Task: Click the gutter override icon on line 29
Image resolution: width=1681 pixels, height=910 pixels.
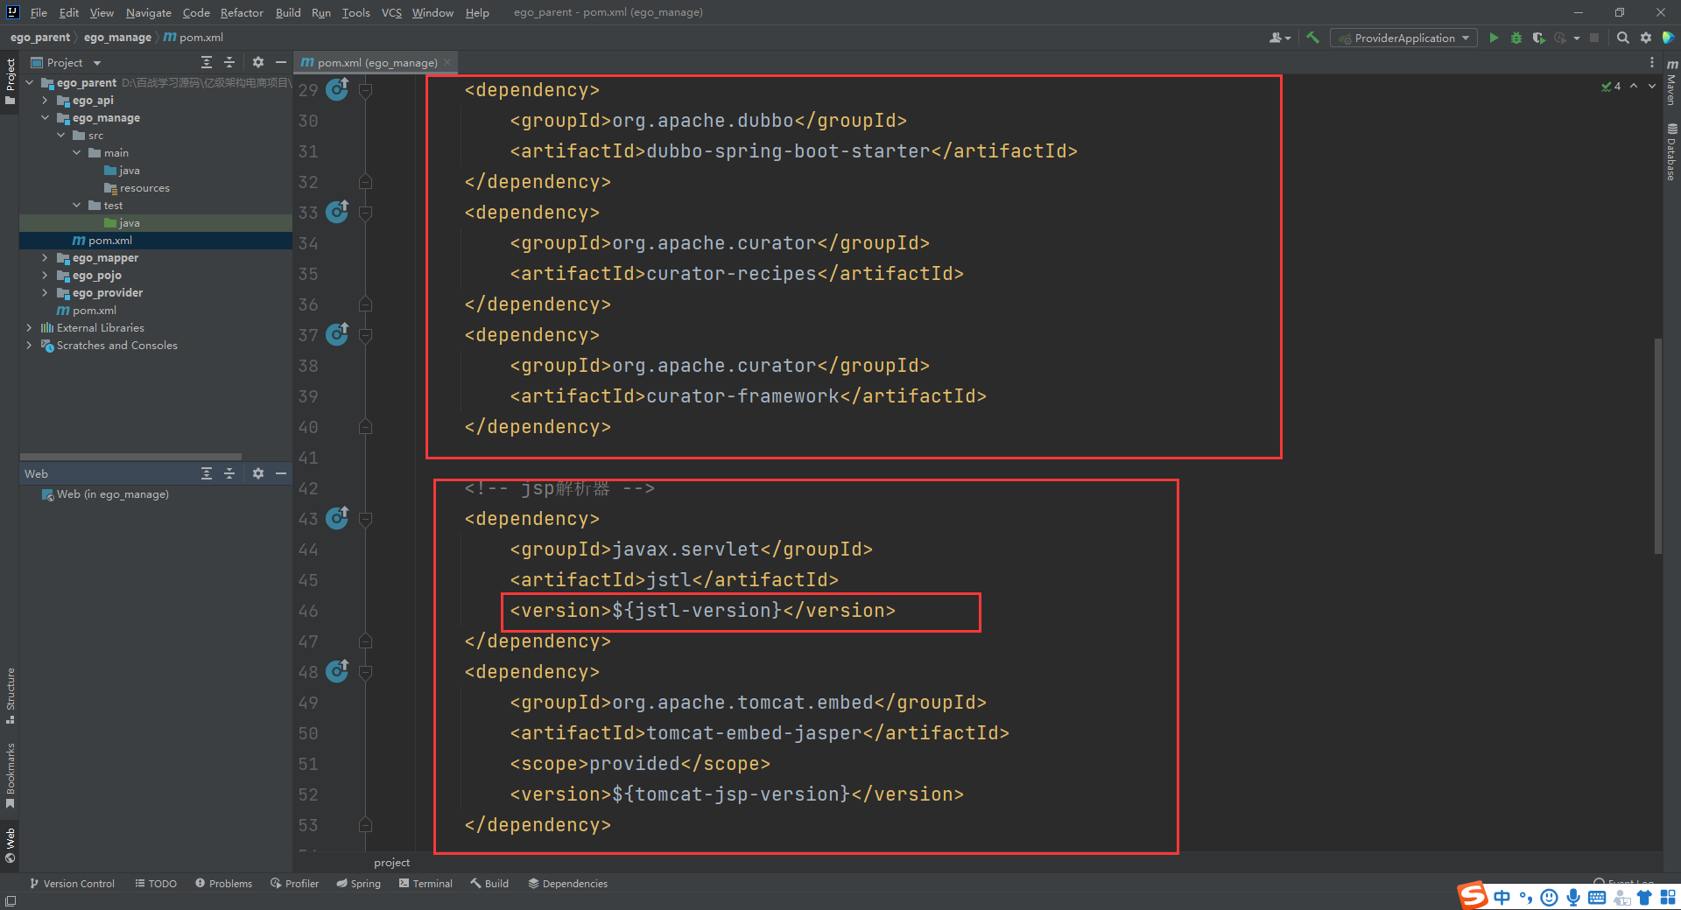Action: click(x=337, y=89)
